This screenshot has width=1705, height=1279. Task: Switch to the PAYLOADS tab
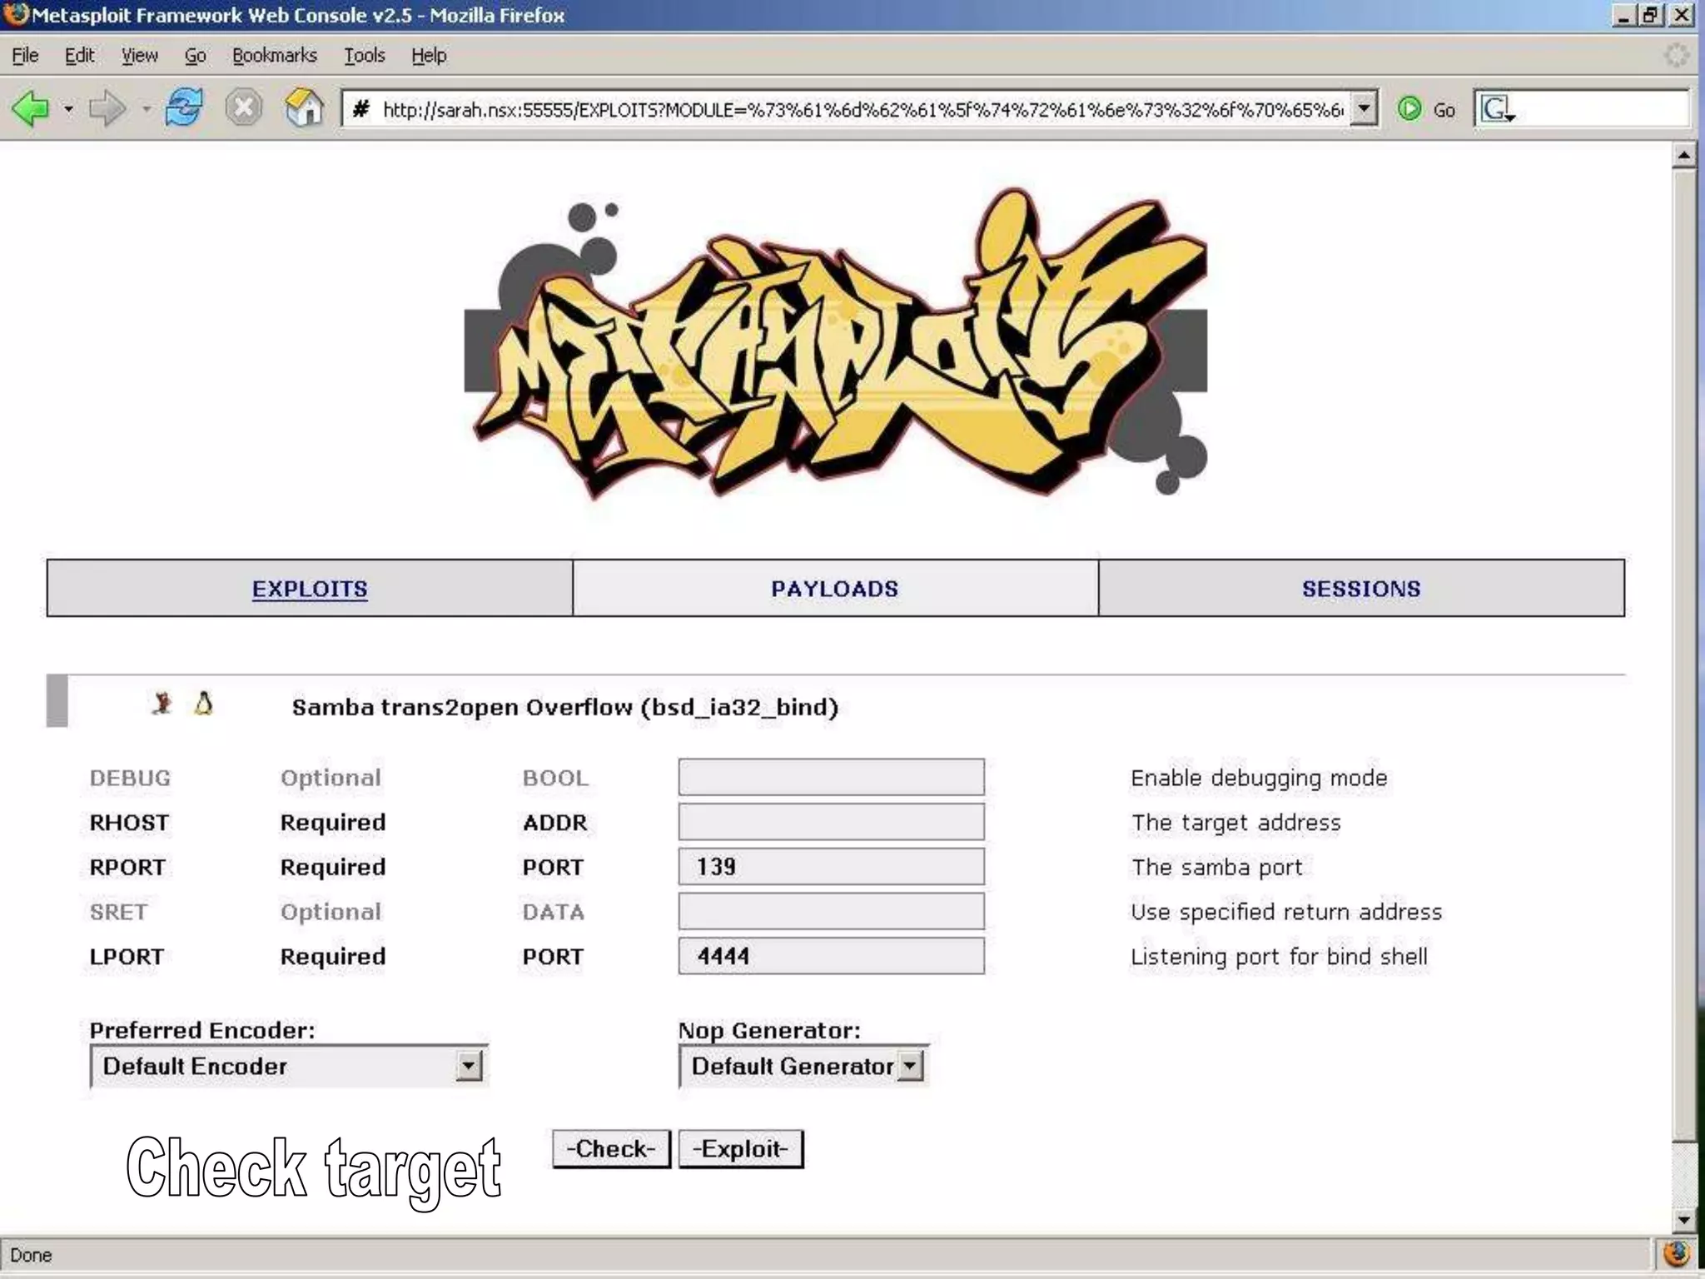pos(835,589)
